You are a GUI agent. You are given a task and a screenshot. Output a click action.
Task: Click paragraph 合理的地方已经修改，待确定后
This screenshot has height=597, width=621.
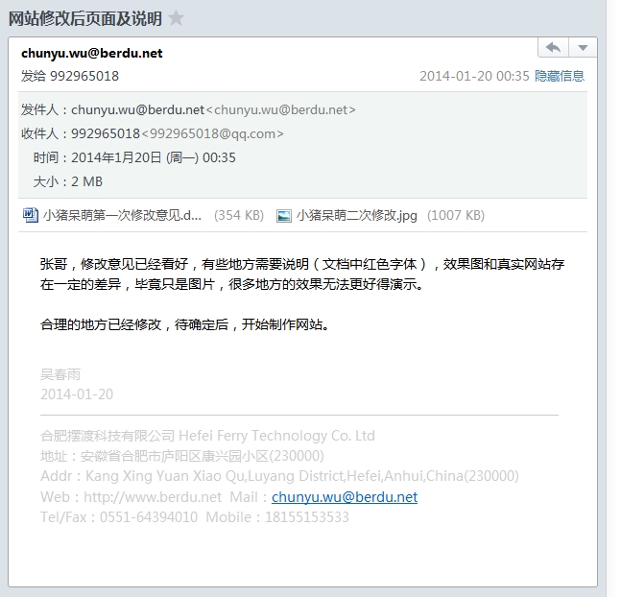(x=184, y=324)
